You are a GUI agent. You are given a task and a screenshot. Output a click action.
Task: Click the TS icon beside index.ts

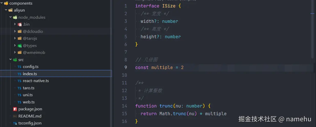click(19, 74)
